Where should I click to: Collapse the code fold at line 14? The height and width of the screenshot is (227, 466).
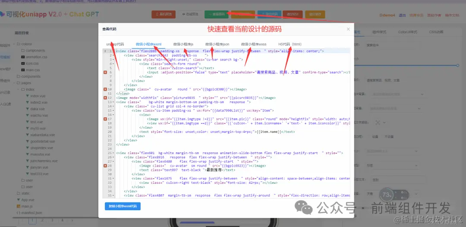(113, 106)
